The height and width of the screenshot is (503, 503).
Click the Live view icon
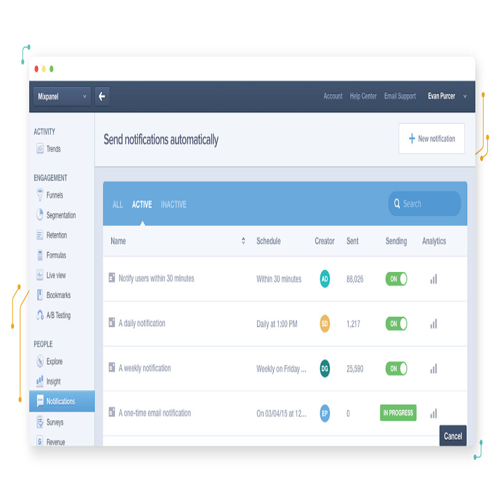click(x=40, y=275)
